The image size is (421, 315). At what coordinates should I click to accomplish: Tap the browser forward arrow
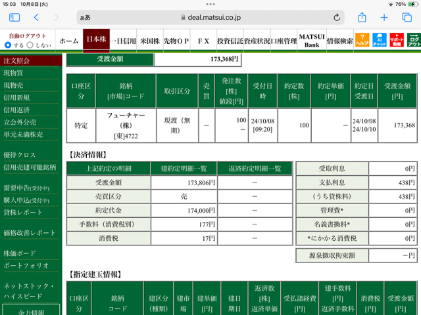pos(56,18)
